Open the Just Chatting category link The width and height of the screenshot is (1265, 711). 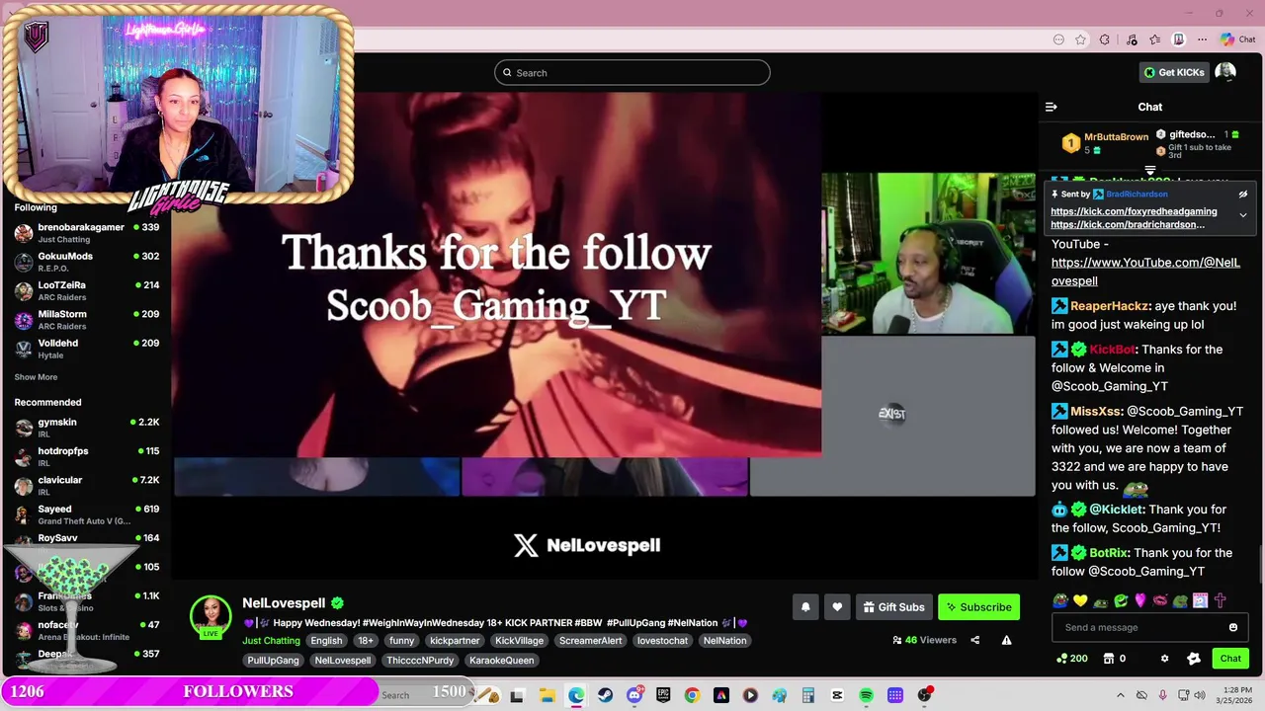[x=271, y=641]
